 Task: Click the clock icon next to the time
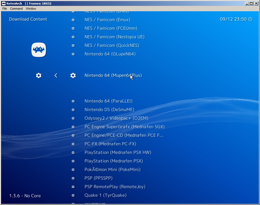point(250,19)
